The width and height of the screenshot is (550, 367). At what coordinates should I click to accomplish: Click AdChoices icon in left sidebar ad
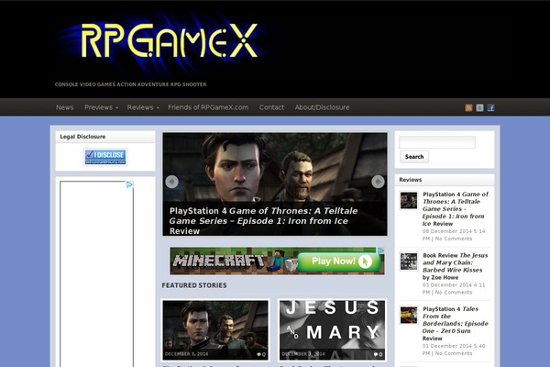click(x=129, y=184)
